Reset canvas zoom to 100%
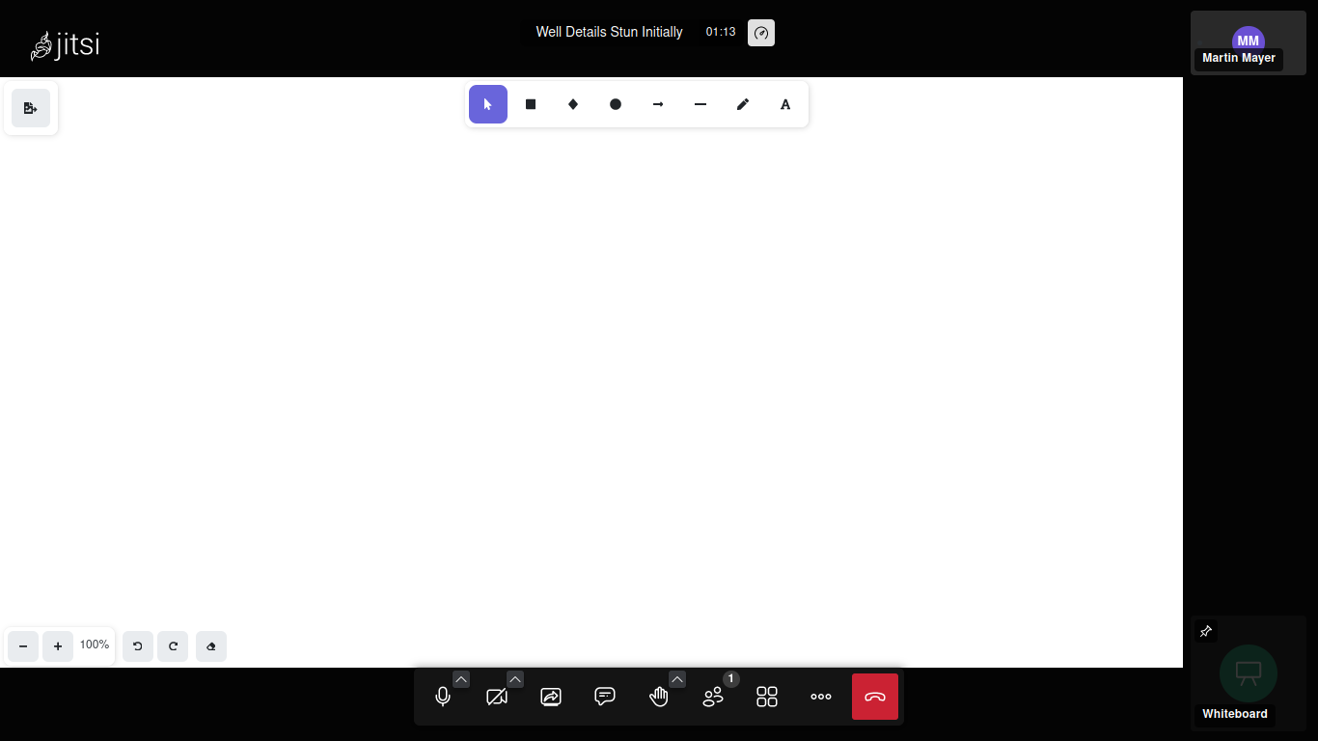The image size is (1318, 741). 94,645
